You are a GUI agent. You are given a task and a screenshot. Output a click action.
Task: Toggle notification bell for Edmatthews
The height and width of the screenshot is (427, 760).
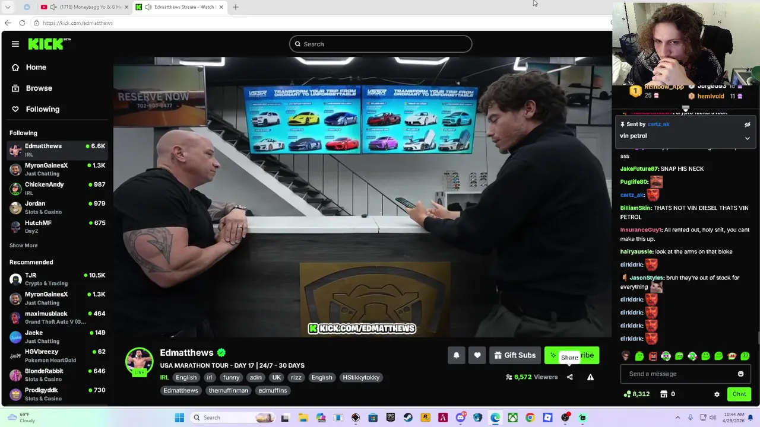point(456,355)
